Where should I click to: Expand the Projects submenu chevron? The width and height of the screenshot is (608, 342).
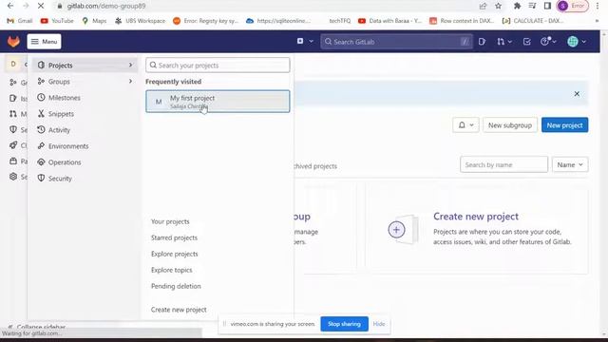click(131, 66)
